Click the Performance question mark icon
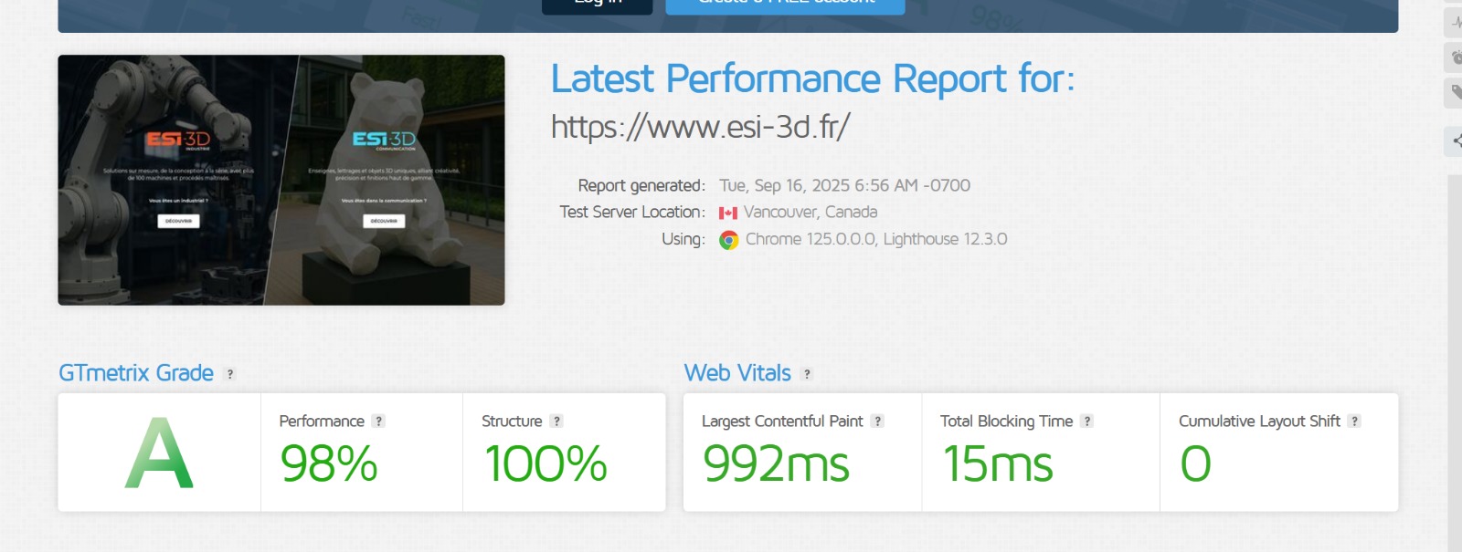Image resolution: width=1462 pixels, height=552 pixels. (x=378, y=421)
